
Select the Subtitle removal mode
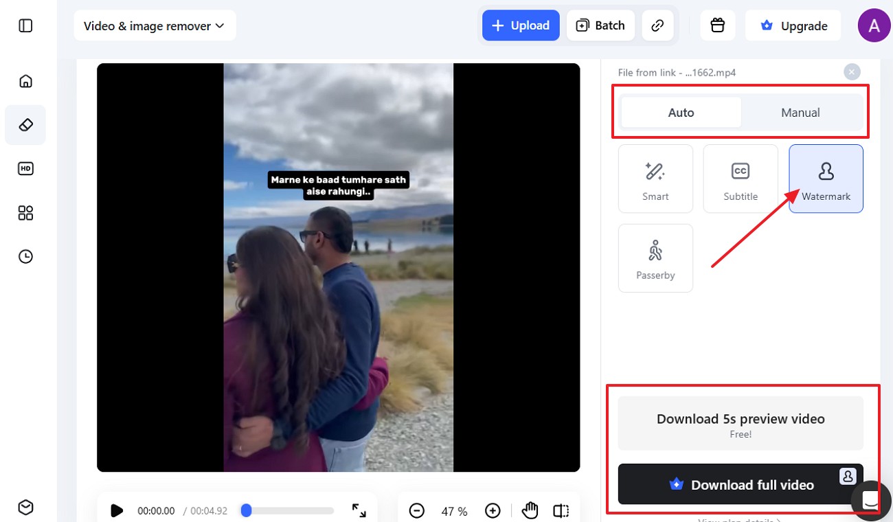pyautogui.click(x=741, y=179)
